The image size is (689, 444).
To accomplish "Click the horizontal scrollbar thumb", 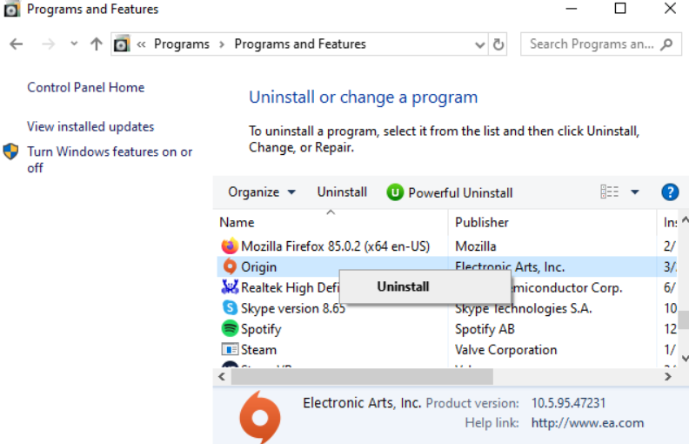I will tap(362, 377).
